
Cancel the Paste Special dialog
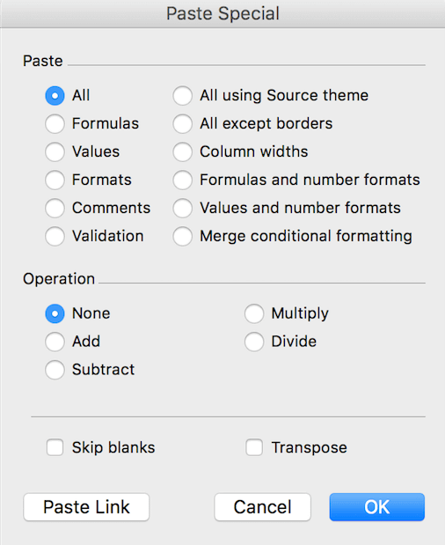pos(262,507)
